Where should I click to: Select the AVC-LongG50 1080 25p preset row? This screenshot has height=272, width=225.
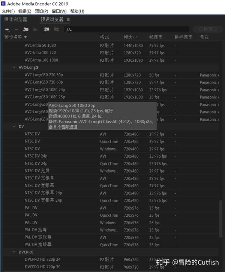click(111, 97)
